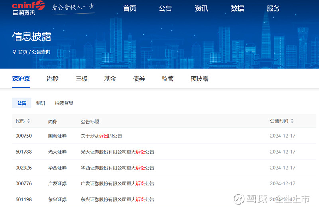Viewport: 319px width, 209px height.
Task: Click stock name 国海证券
Action: (x=57, y=136)
